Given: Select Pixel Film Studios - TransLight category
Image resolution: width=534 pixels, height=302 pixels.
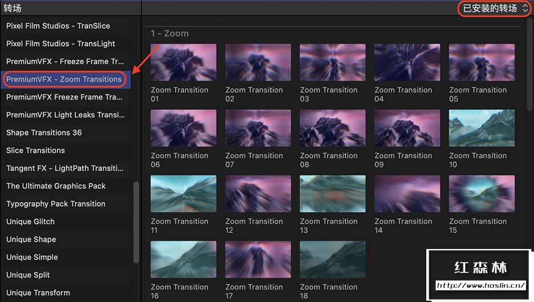Looking at the screenshot, I should pos(66,43).
